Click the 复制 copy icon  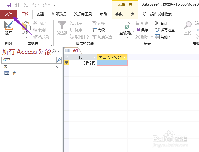[x=35, y=30]
